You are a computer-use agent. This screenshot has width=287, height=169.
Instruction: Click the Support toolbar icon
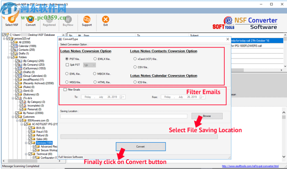87,19
